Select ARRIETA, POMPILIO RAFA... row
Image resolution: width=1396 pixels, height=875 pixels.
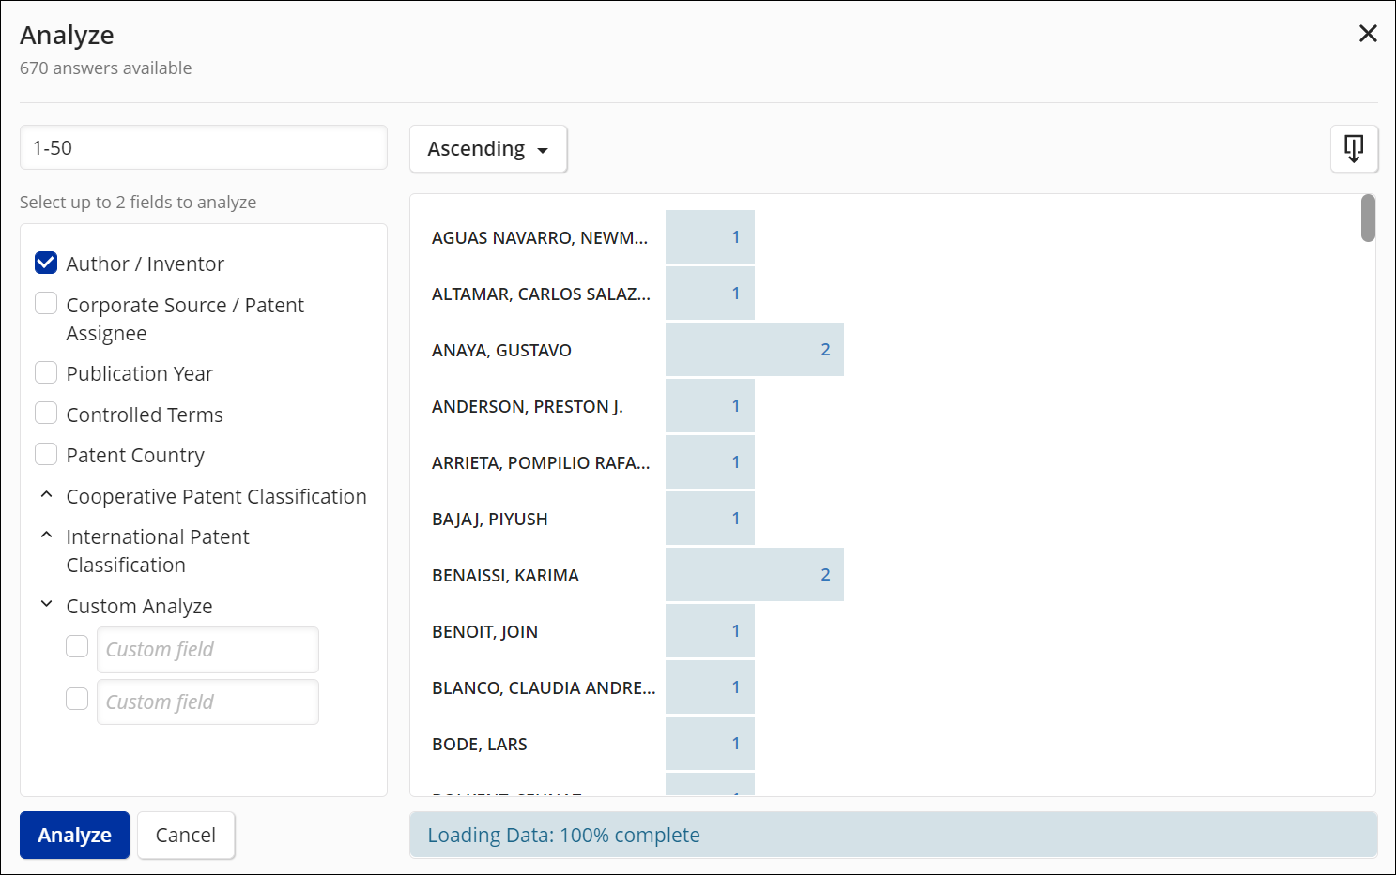(541, 462)
